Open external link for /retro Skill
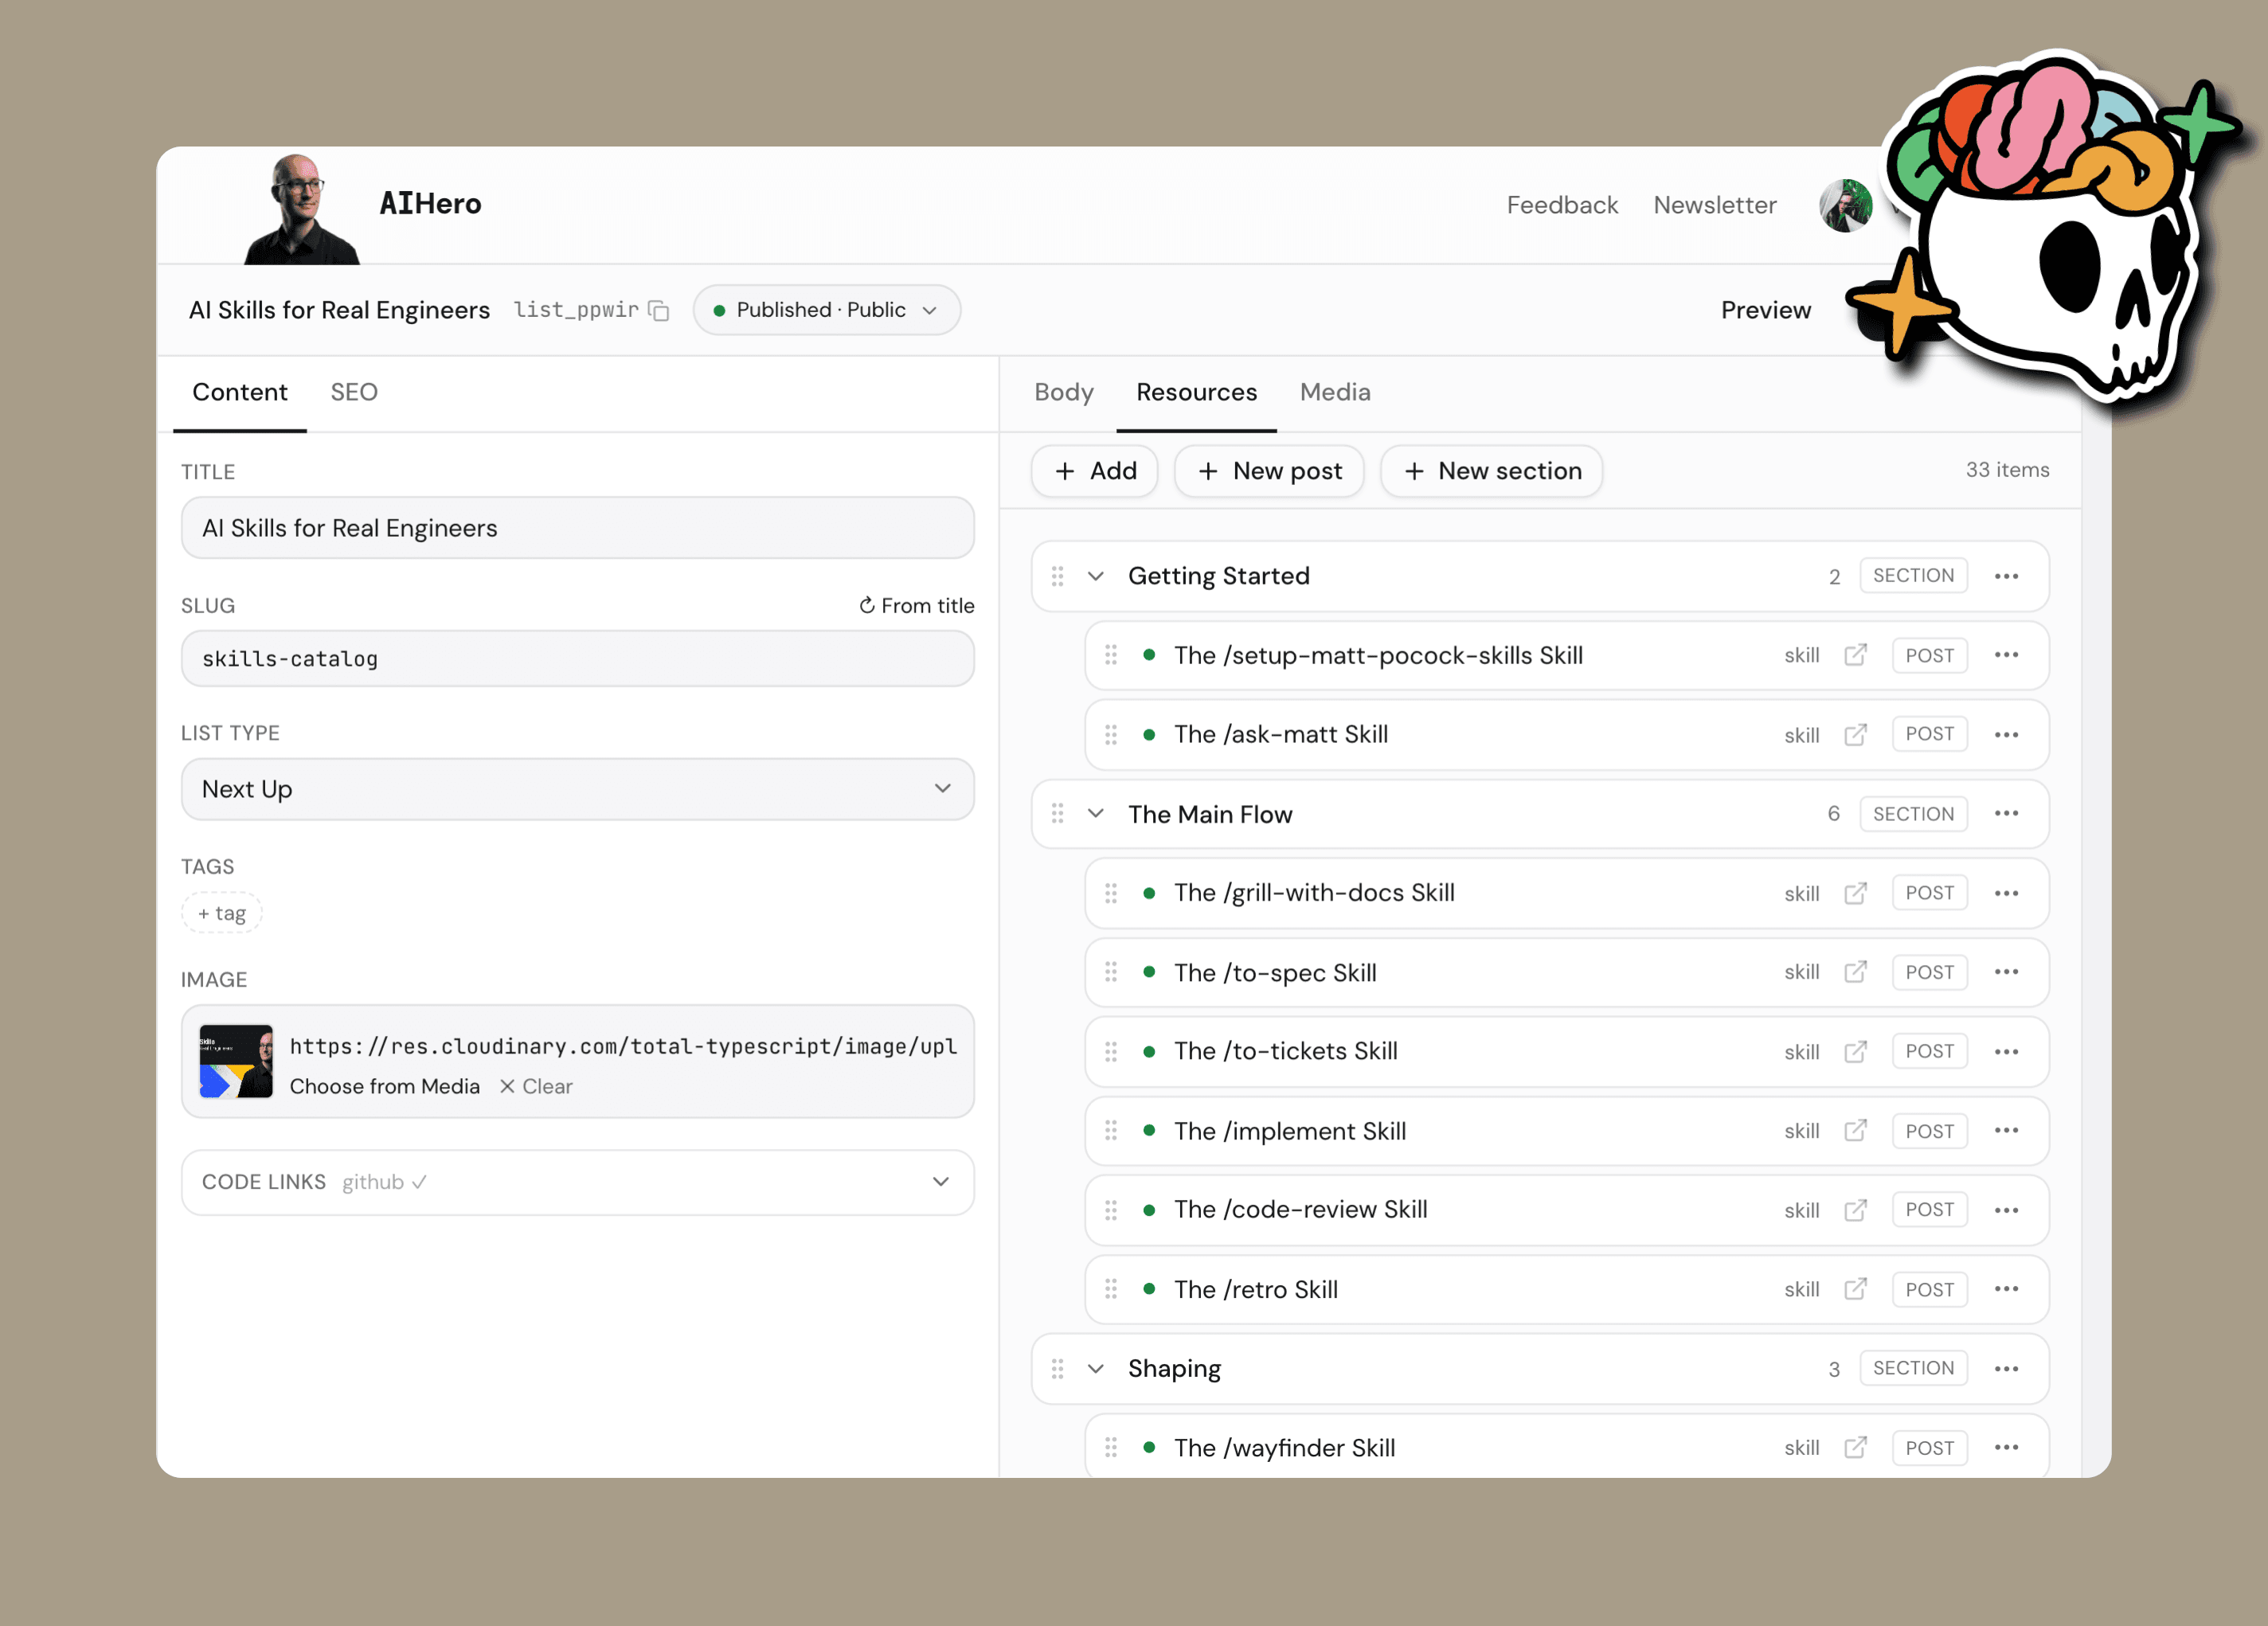The image size is (2268, 1626). pos(1855,1289)
